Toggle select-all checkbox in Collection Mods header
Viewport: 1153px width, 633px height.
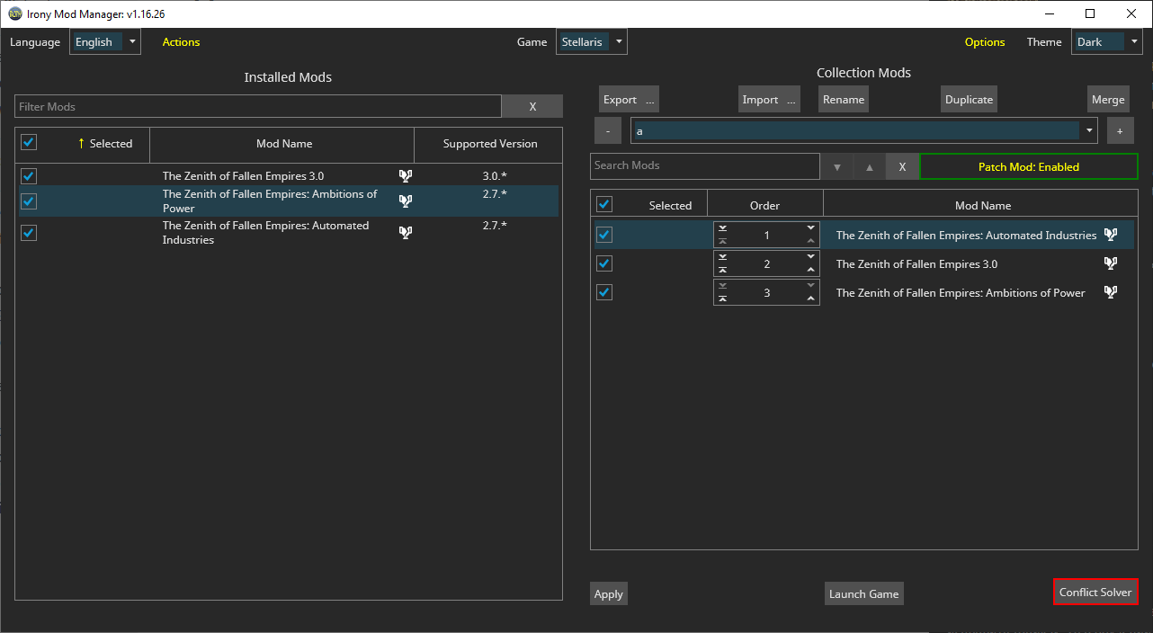point(604,204)
